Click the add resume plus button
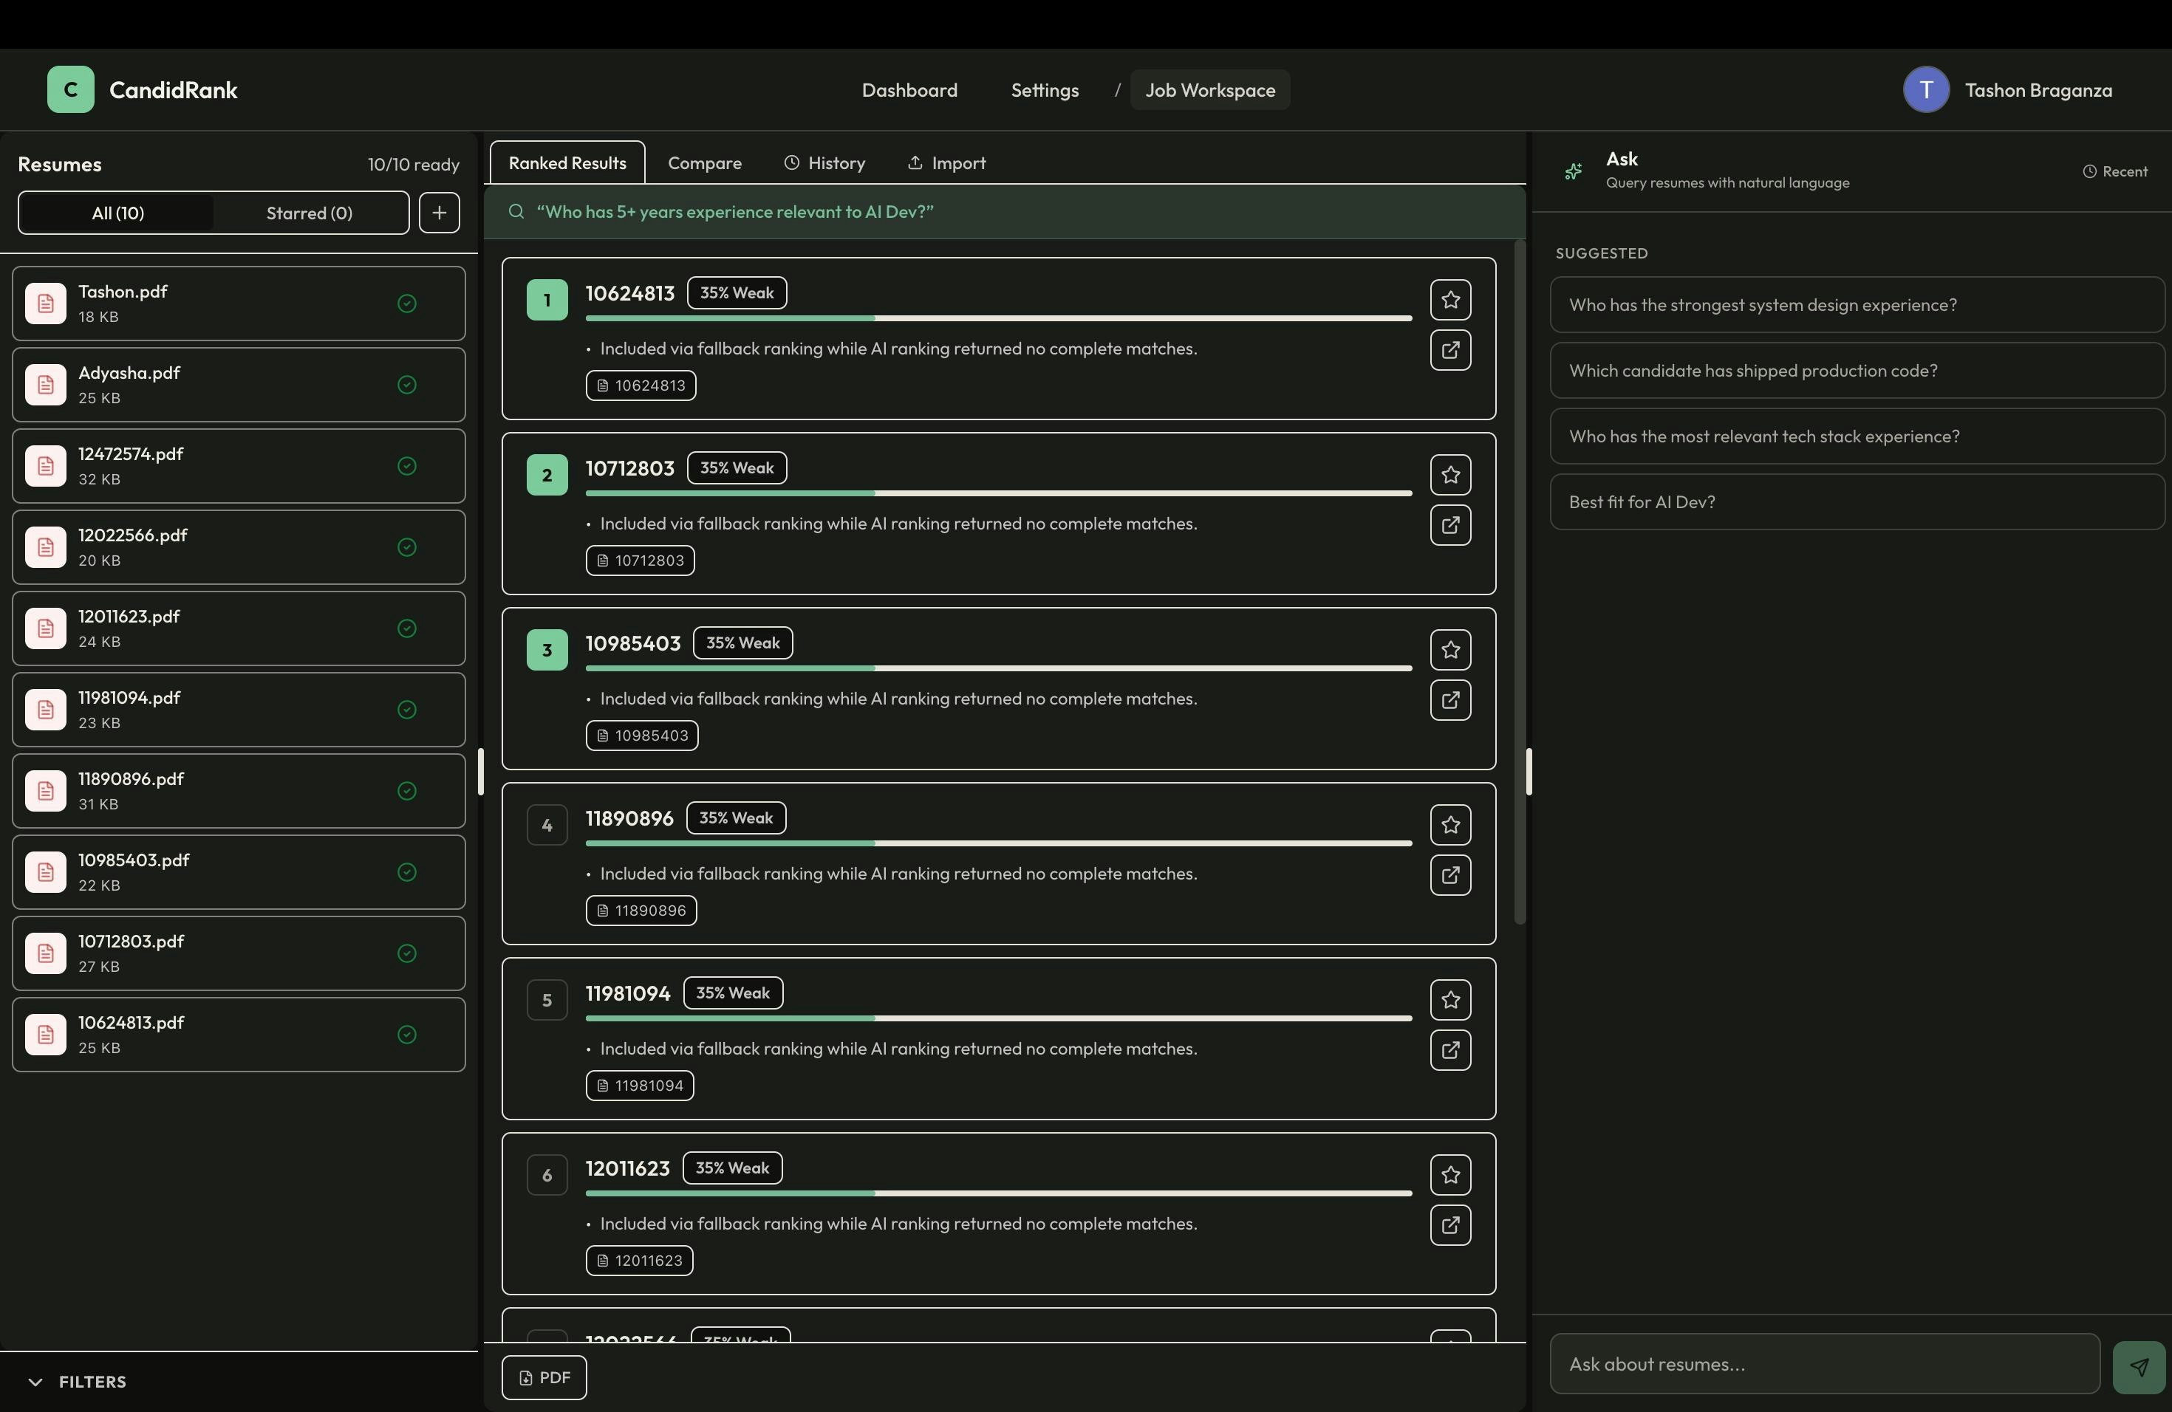 [439, 213]
